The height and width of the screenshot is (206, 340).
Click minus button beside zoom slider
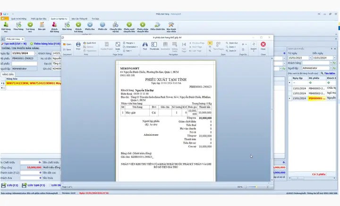[246, 187]
